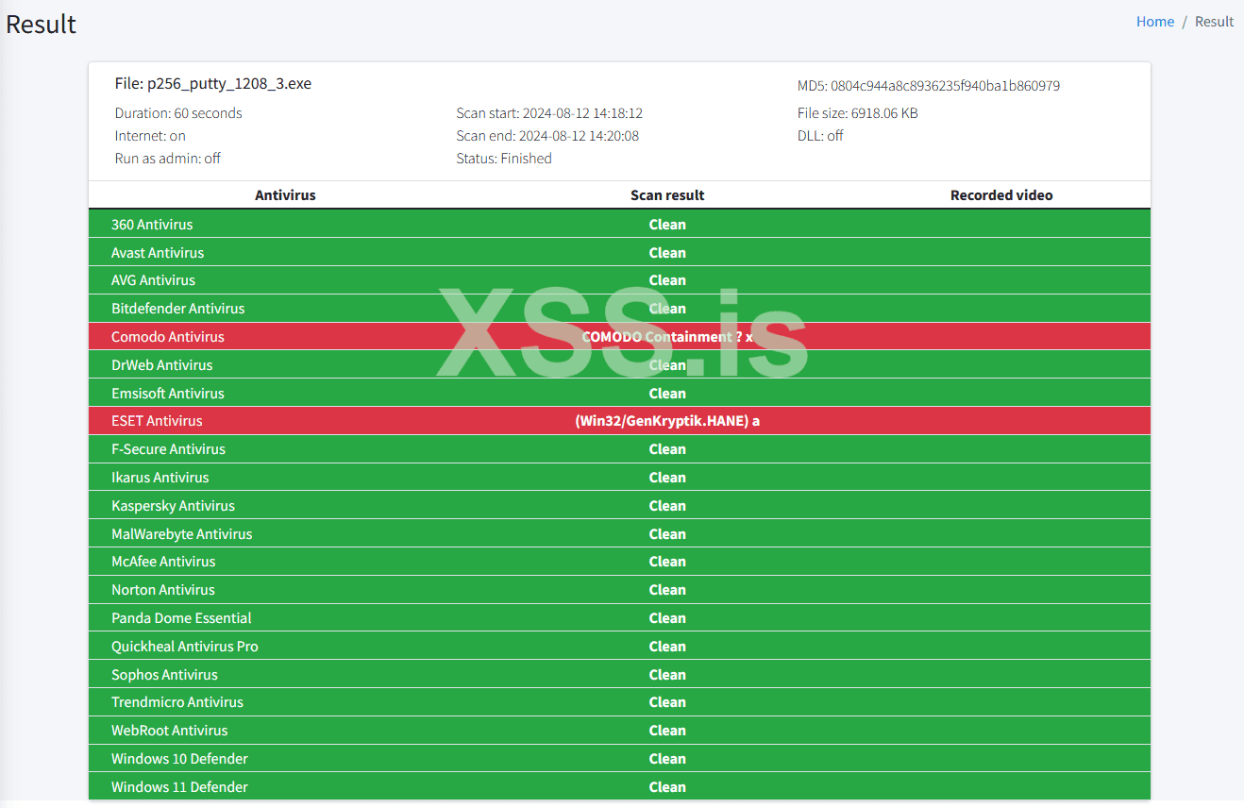Click the Clean result for Quickheal Antivirus Pro
The height and width of the screenshot is (808, 1244).
click(667, 647)
